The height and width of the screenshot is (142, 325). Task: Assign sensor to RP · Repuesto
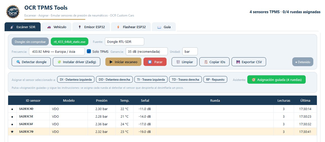pos(215,80)
